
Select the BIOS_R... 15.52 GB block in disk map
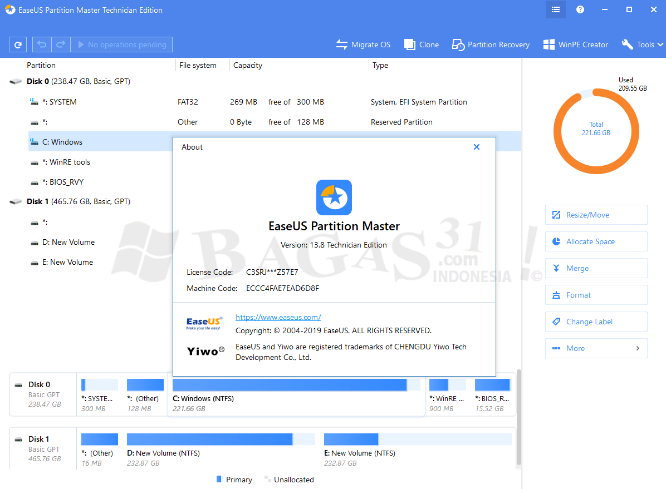pyautogui.click(x=493, y=395)
